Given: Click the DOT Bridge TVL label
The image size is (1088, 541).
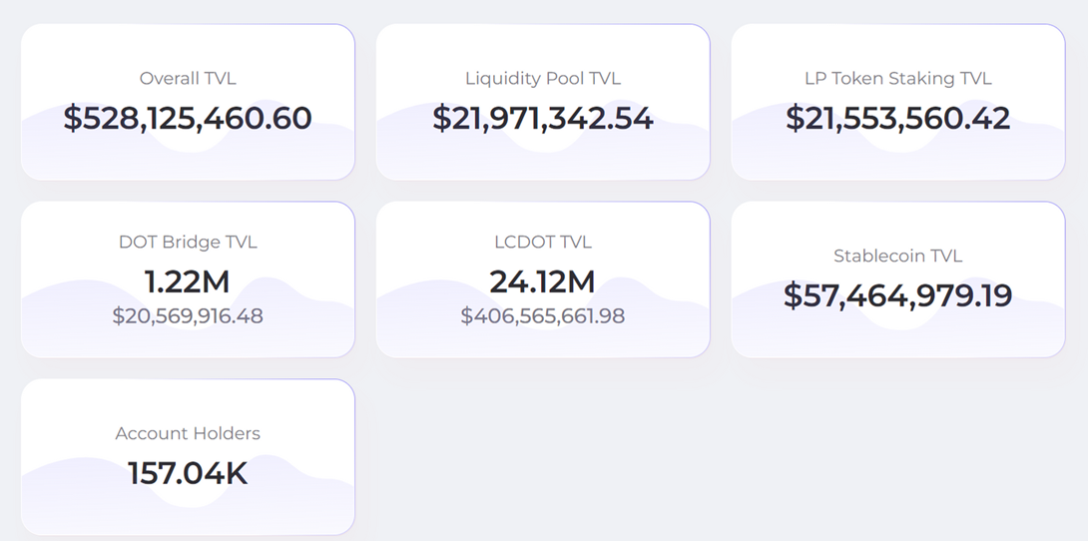Looking at the screenshot, I should (188, 242).
